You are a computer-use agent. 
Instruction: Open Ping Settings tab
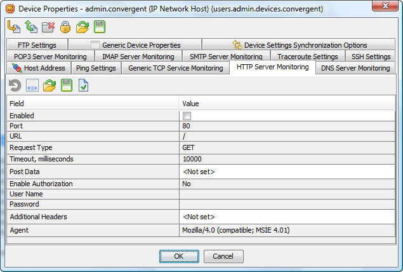pos(96,68)
